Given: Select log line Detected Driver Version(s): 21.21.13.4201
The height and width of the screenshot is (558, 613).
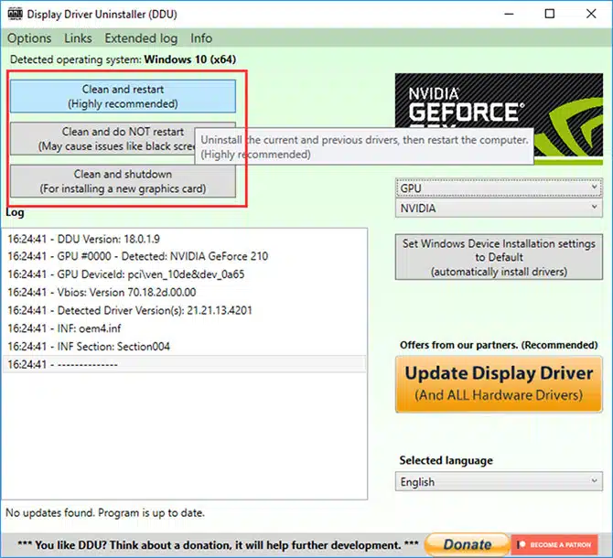Looking at the screenshot, I should (x=185, y=310).
